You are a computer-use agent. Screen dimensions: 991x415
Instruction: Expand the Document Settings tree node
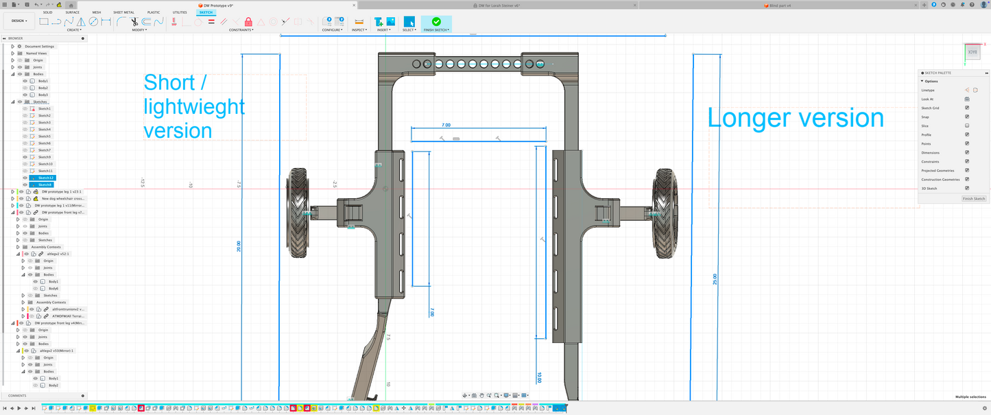[x=12, y=46]
